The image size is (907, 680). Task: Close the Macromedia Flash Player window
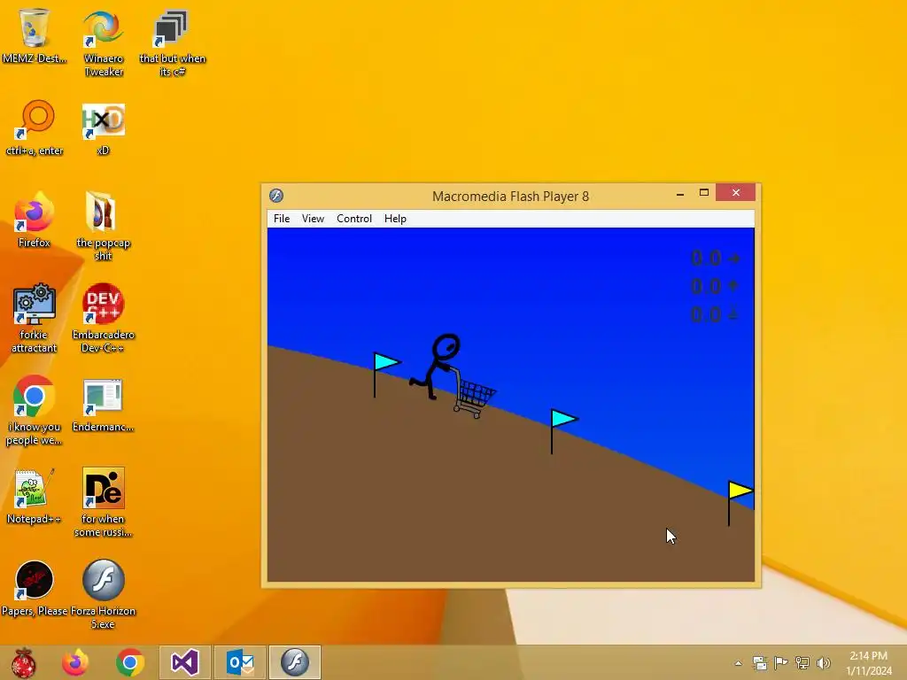click(x=736, y=192)
